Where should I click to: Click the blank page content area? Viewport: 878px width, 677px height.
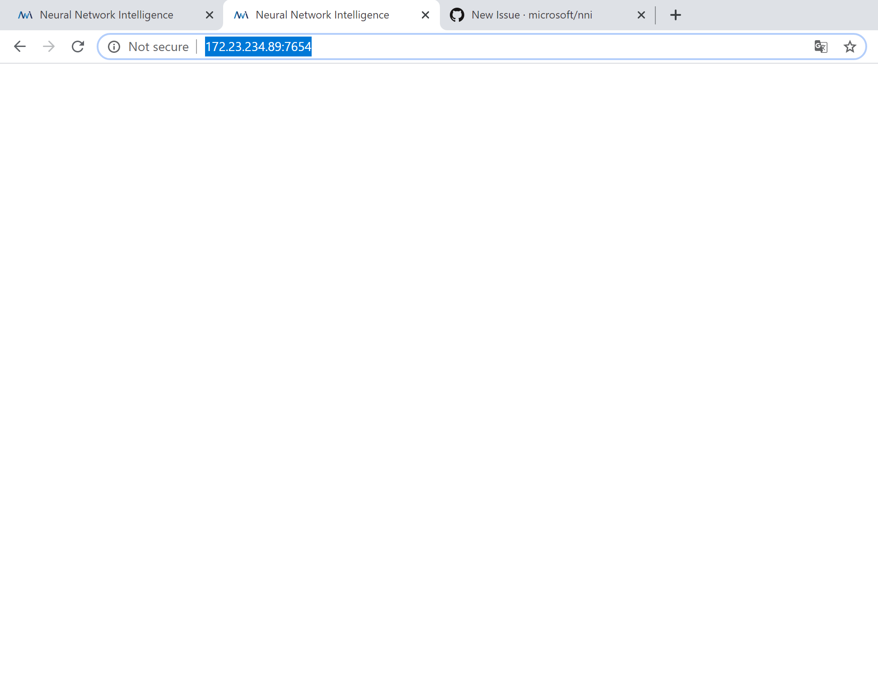coord(438,361)
